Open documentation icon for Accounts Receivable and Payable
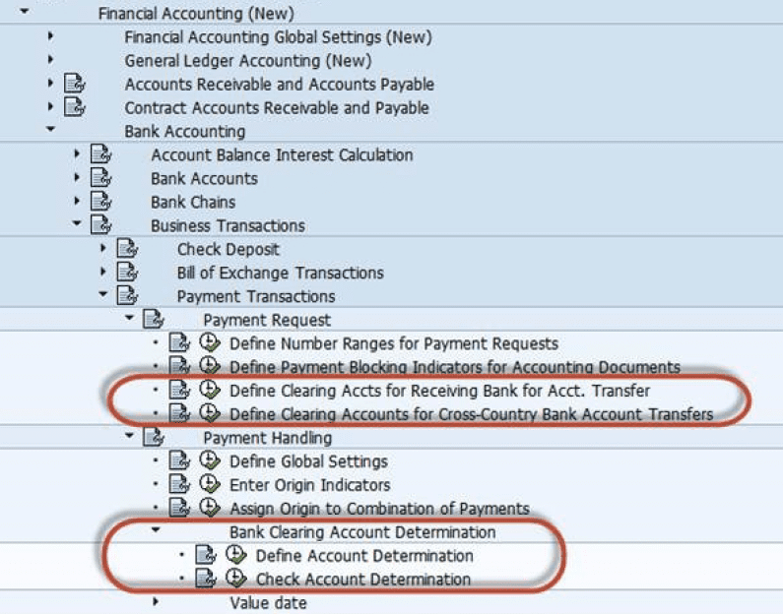783x614 pixels. coord(74,84)
